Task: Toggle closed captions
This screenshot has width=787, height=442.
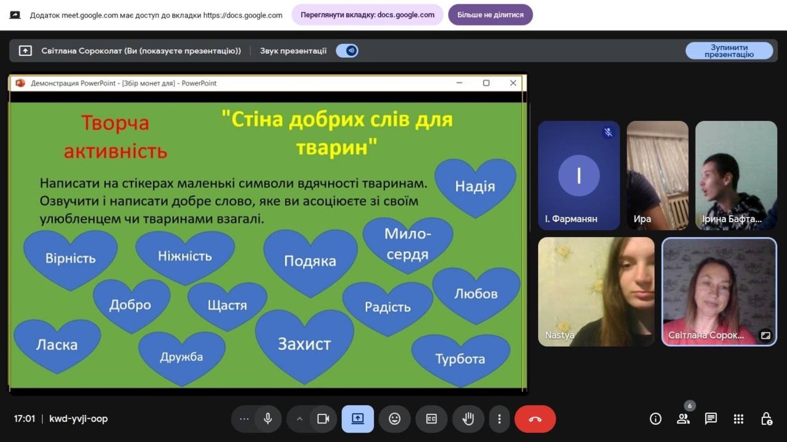Action: pyautogui.click(x=432, y=419)
